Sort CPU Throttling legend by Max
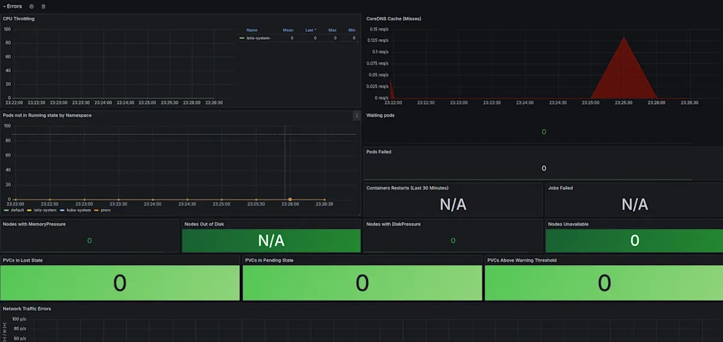The width and height of the screenshot is (723, 342). coord(333,30)
